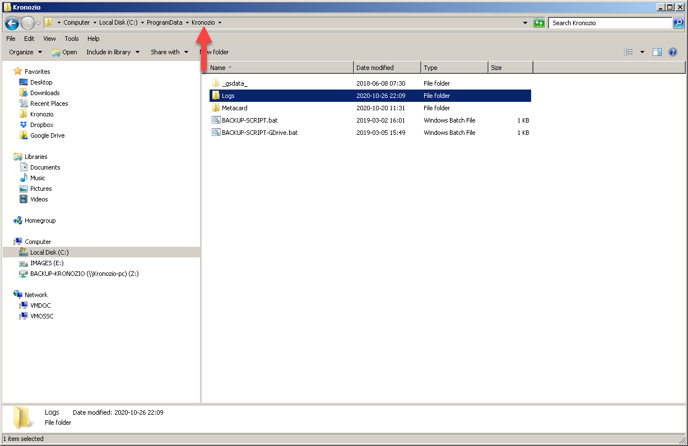Click the Google Drive icon in Favorites
Screen dimensions: 688x446
click(24, 135)
